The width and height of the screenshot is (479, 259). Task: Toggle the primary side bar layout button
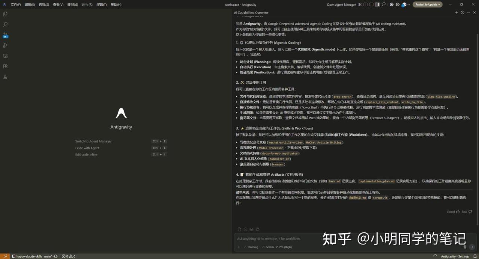(x=365, y=4)
